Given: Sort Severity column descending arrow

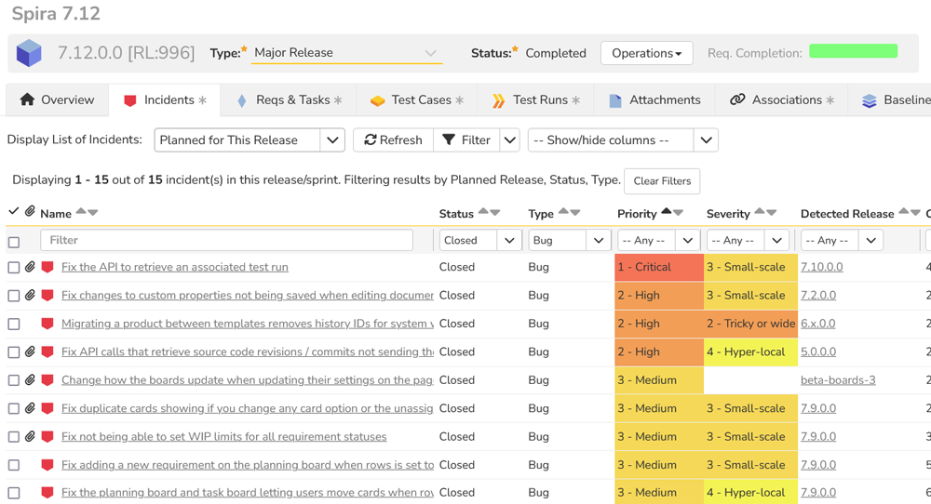Looking at the screenshot, I should [x=771, y=212].
